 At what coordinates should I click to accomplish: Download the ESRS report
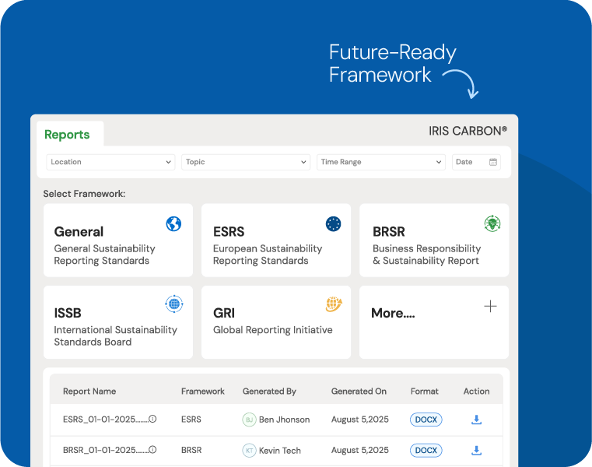[x=476, y=420]
